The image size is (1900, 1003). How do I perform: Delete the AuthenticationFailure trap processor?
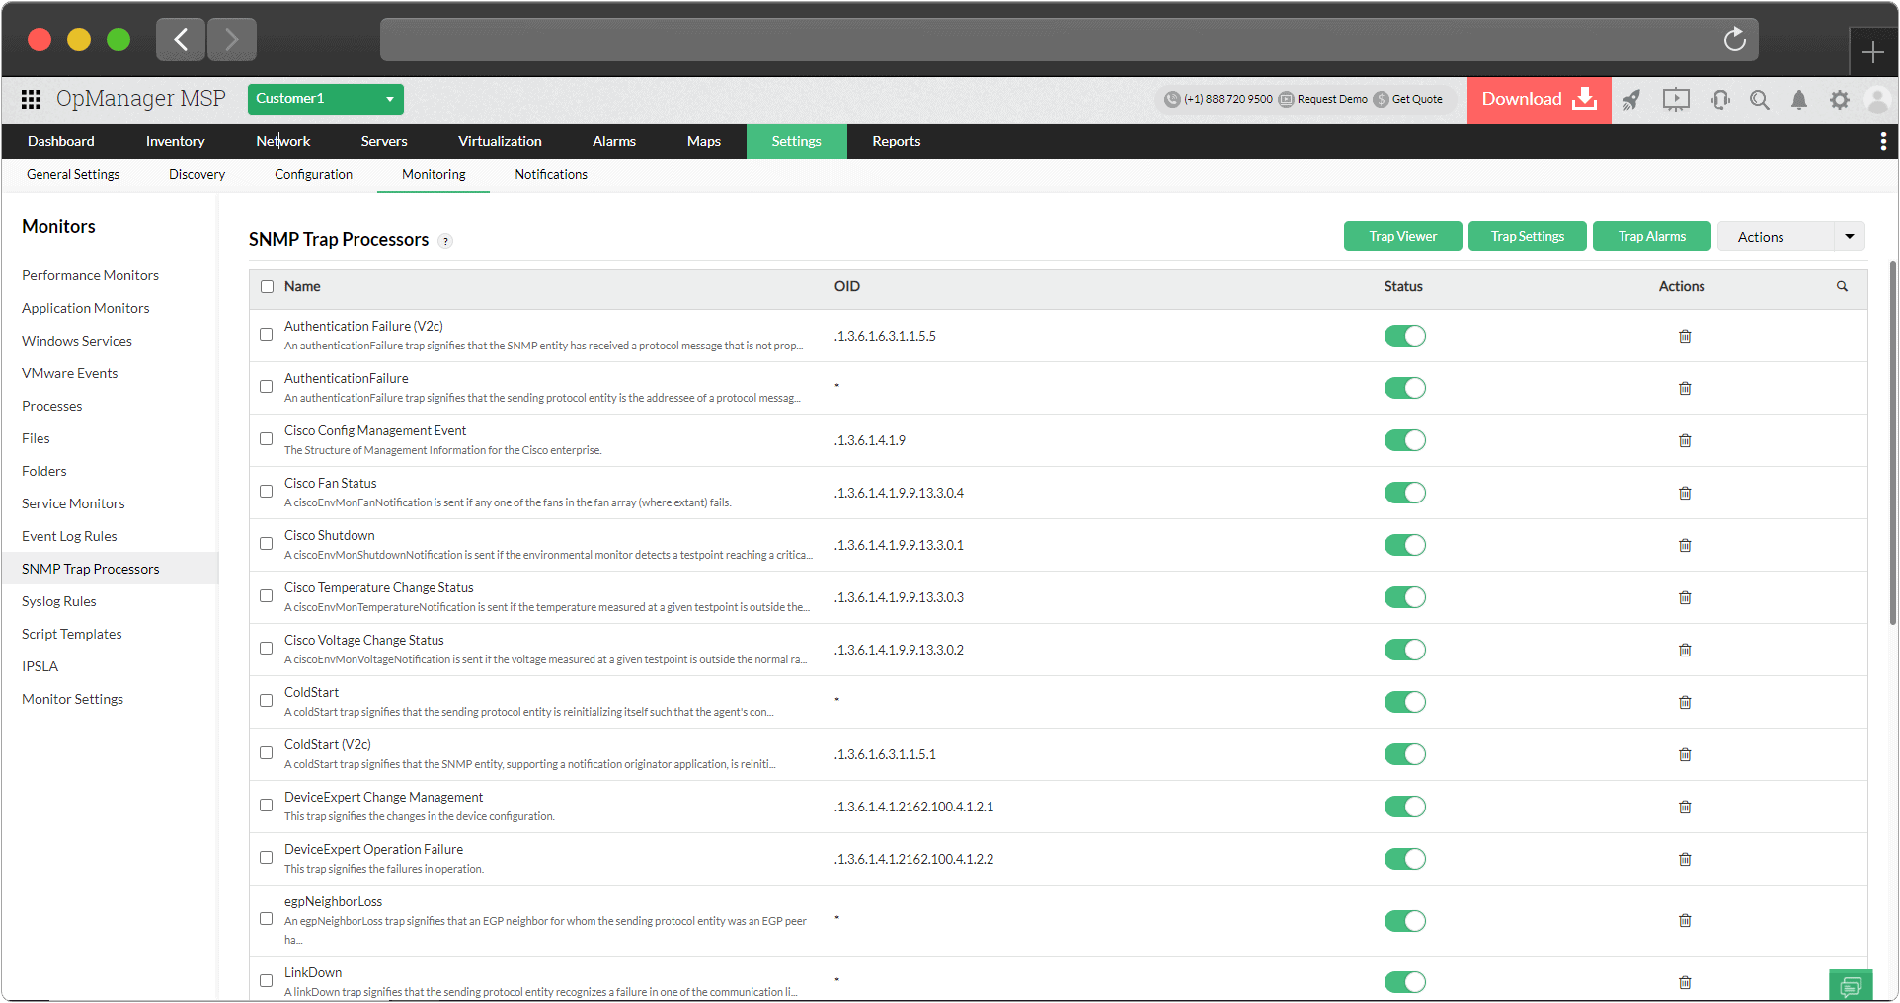1685,388
